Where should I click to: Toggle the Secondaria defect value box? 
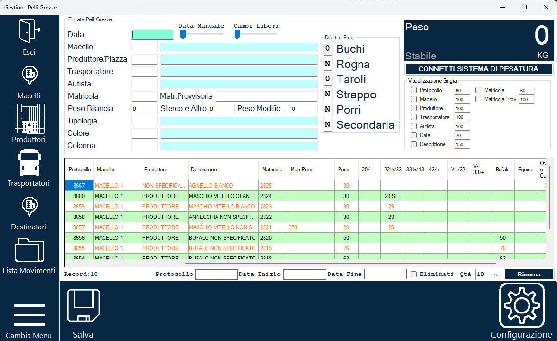click(328, 124)
